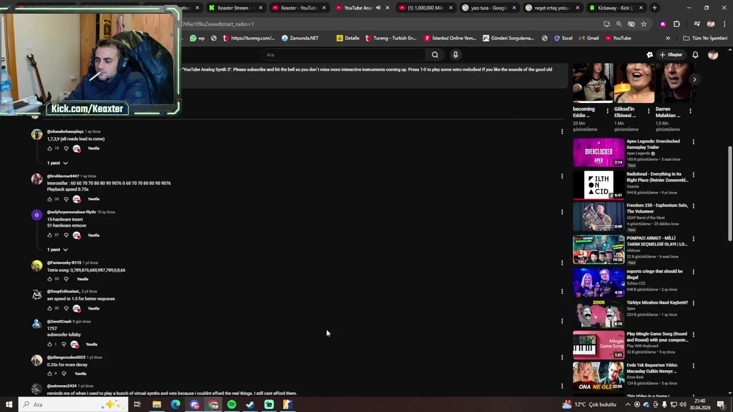Open the Apex Legends Overclocked video thumbnail
Image resolution: width=733 pixels, height=412 pixels.
point(598,152)
